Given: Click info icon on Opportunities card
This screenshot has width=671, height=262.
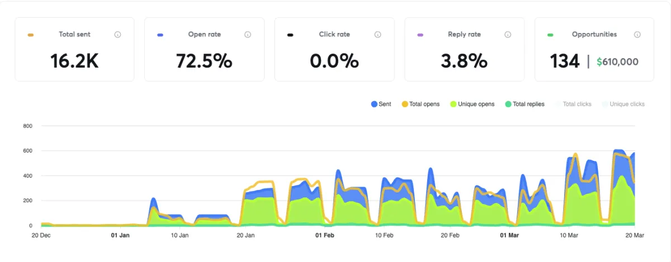Looking at the screenshot, I should pyautogui.click(x=637, y=35).
